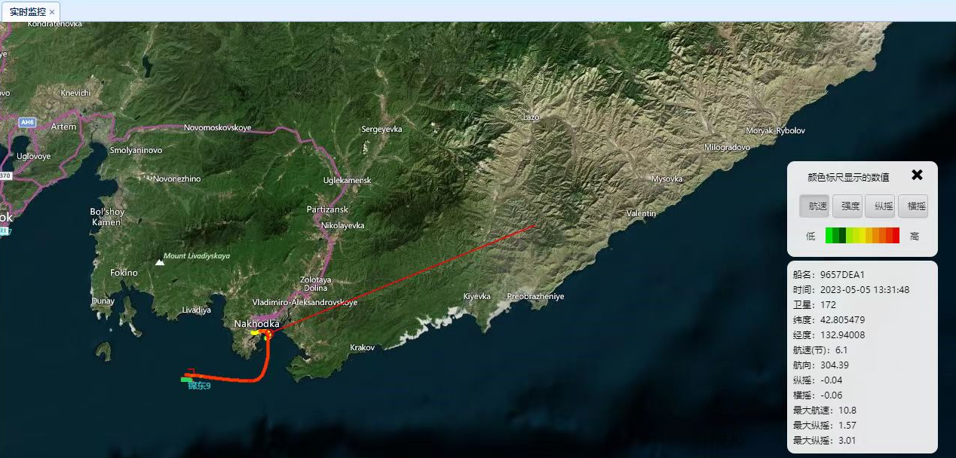Click the bright green color scale segment
This screenshot has width=956, height=458.
point(829,236)
